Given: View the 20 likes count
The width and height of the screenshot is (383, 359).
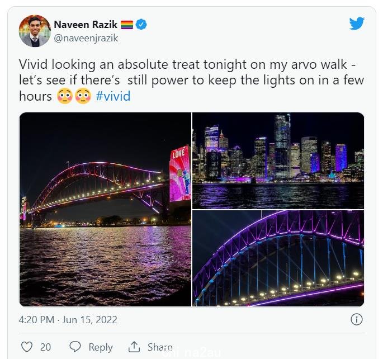Looking at the screenshot, I should coord(45,347).
